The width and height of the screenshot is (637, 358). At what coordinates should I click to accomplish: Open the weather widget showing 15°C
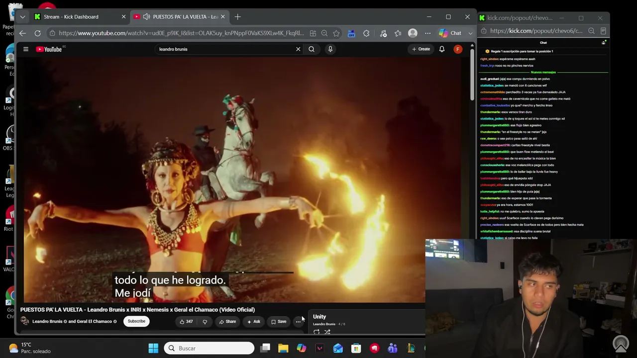click(30, 348)
